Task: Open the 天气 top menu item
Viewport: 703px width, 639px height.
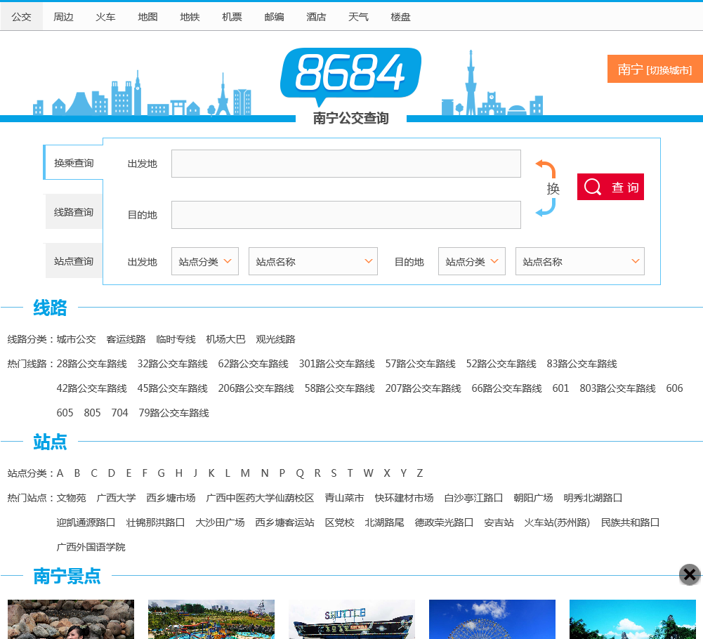Action: (x=358, y=17)
